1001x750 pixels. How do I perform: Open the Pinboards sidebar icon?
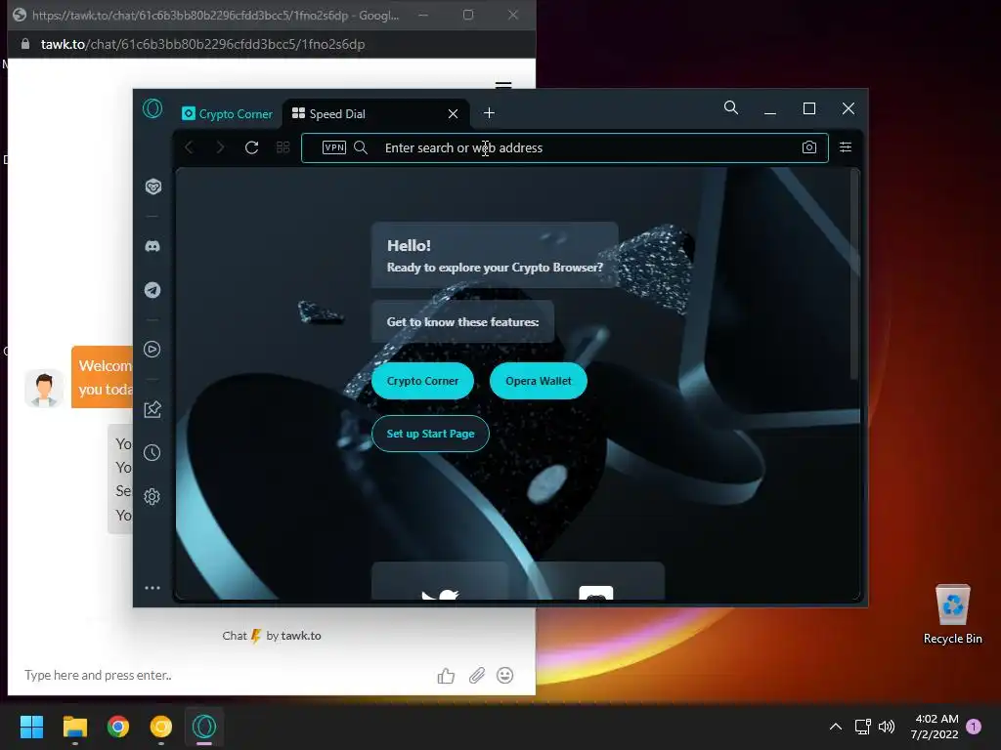click(x=152, y=409)
